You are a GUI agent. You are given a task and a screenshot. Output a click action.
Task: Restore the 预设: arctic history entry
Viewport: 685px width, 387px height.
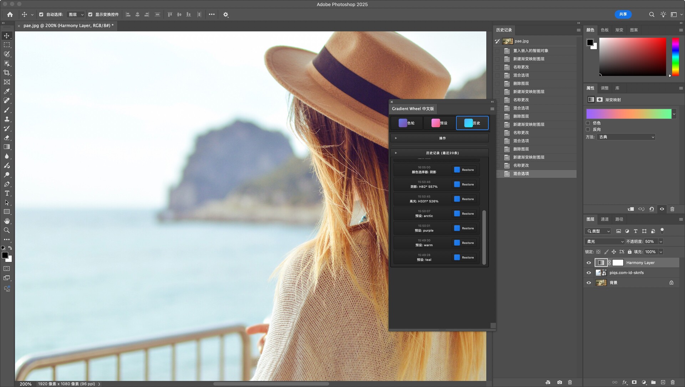(x=464, y=213)
